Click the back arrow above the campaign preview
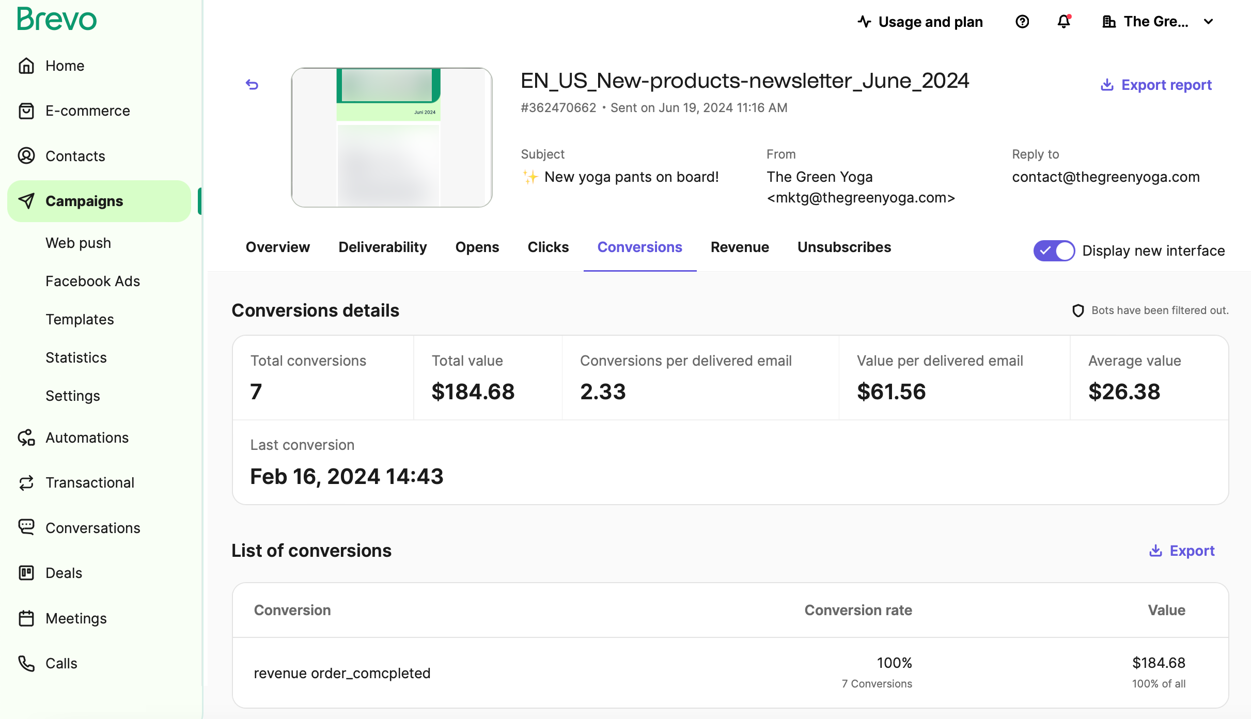 [x=252, y=84]
